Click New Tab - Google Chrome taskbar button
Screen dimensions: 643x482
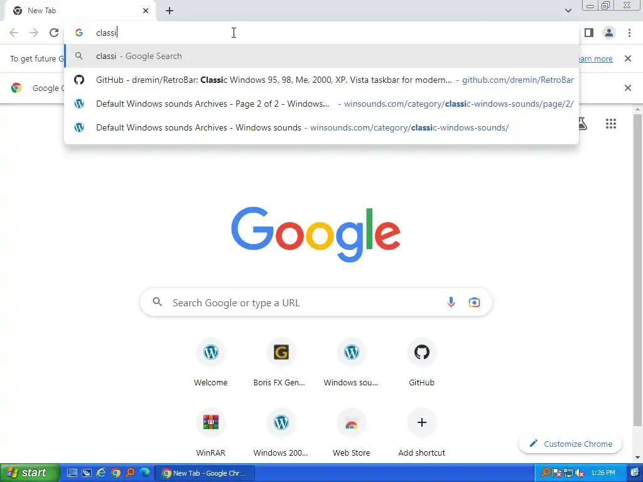coord(205,473)
